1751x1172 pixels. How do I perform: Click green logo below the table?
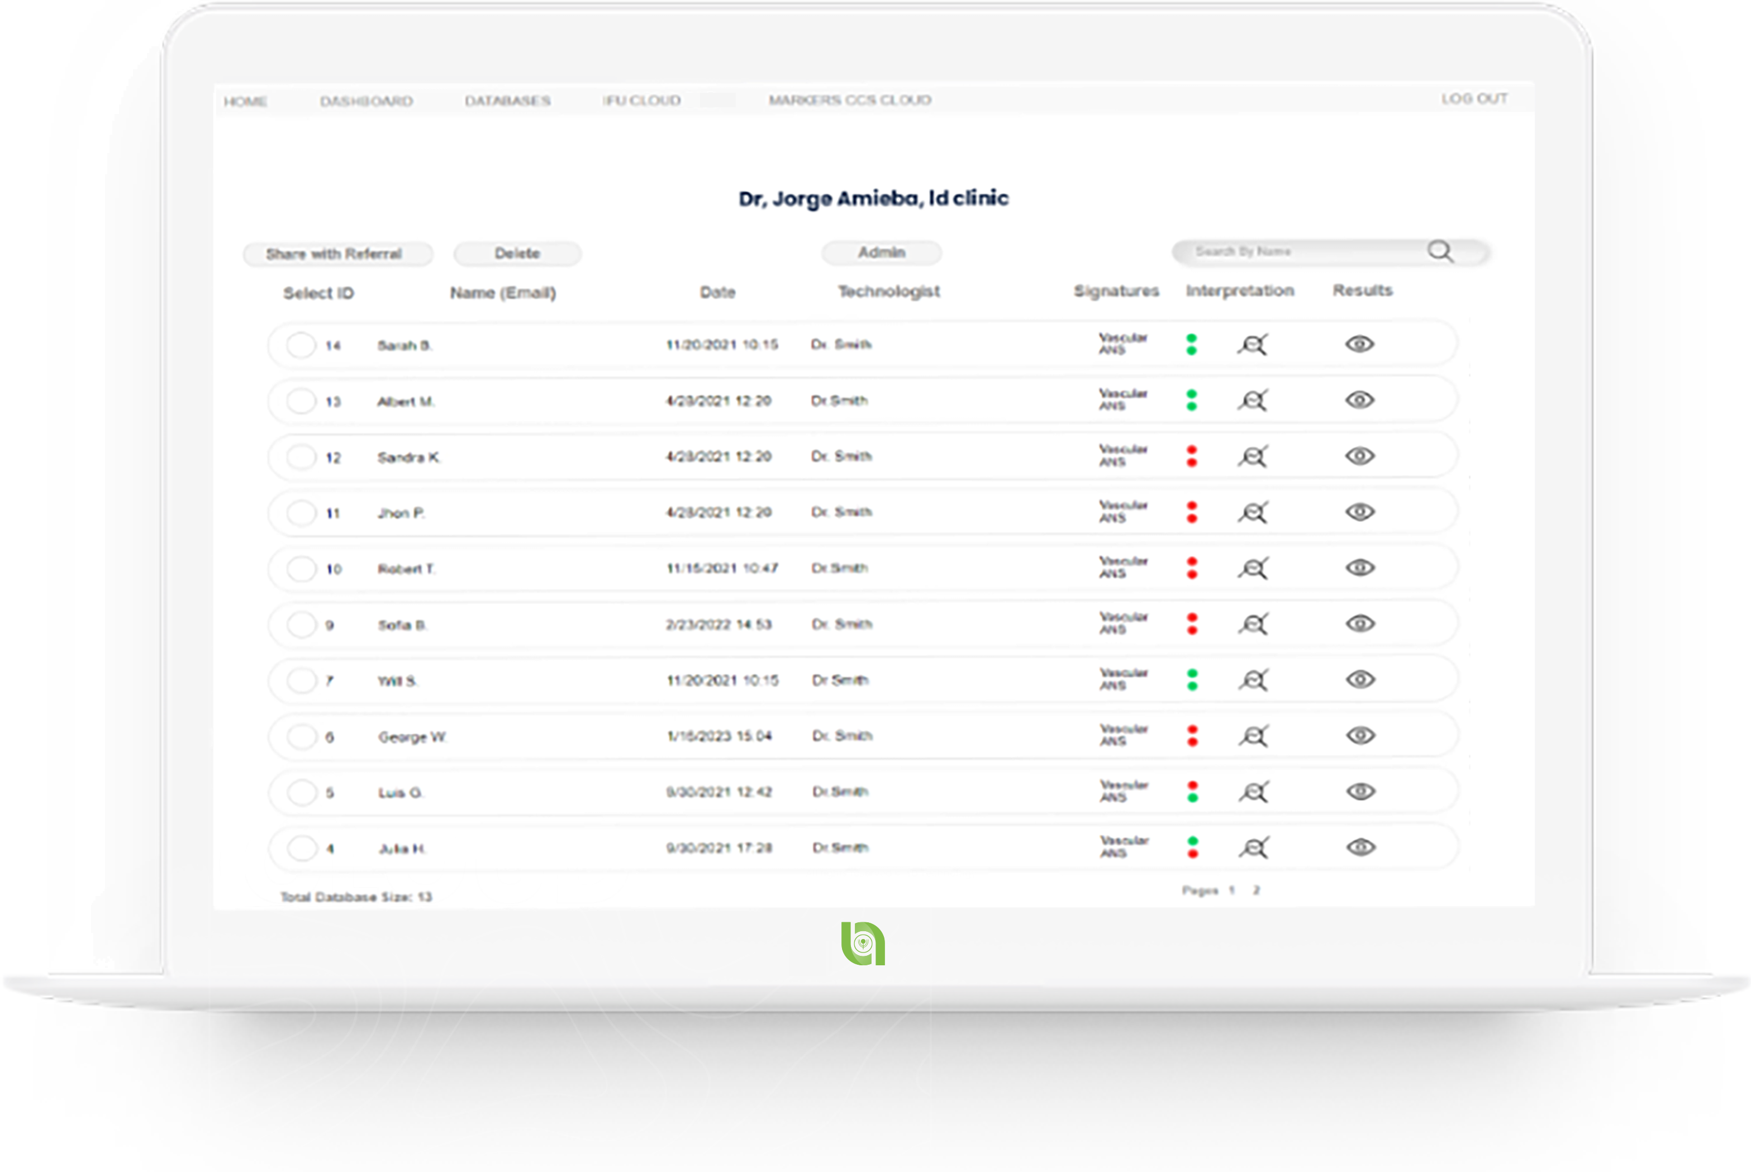pos(863,944)
